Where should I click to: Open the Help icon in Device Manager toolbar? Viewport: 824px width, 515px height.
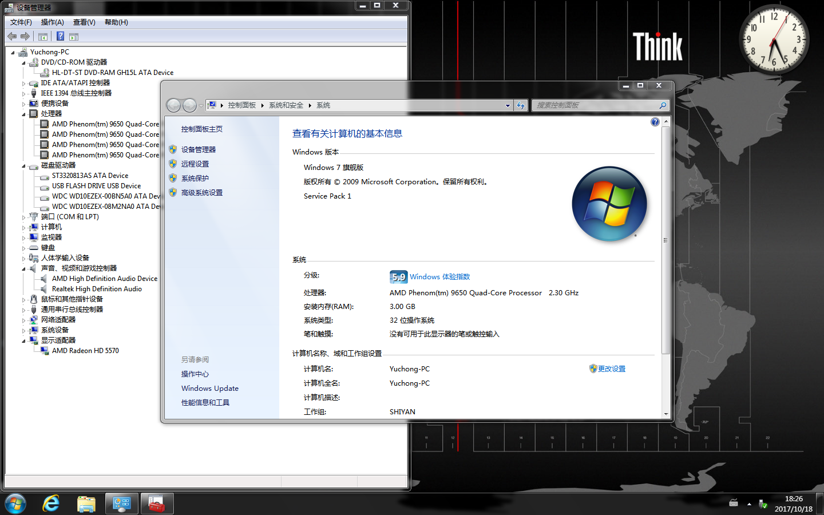pos(60,36)
